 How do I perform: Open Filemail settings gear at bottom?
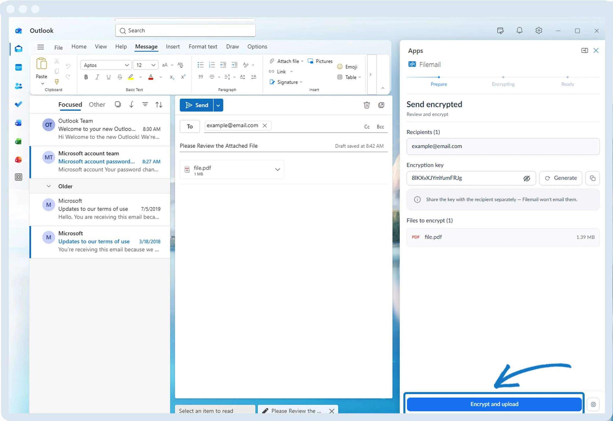[593, 404]
